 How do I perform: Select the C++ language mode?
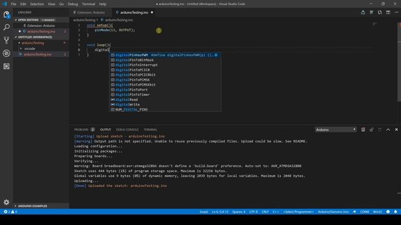(x=276, y=212)
